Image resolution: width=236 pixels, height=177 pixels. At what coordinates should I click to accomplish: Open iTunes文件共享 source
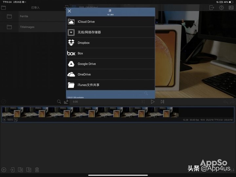point(110,85)
